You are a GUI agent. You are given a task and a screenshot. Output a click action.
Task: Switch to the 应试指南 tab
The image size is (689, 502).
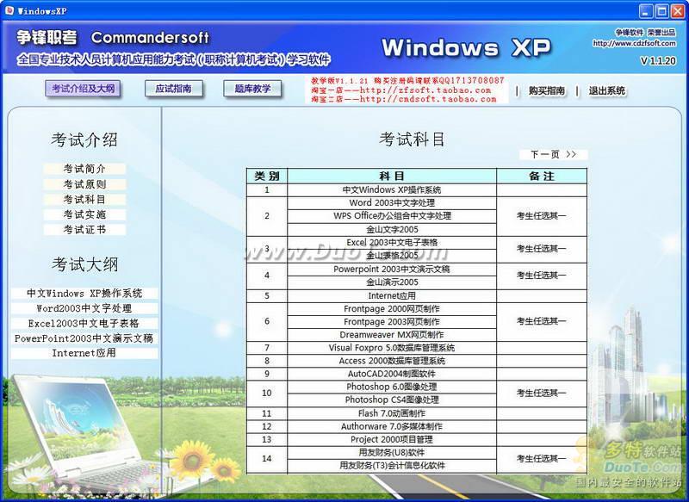174,89
